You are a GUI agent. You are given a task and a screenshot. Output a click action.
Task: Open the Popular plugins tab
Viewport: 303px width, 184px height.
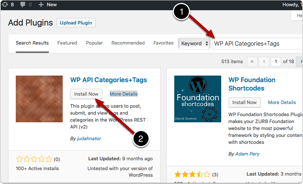94,43
